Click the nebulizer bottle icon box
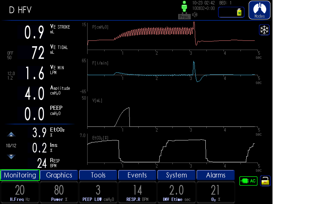 231,12
